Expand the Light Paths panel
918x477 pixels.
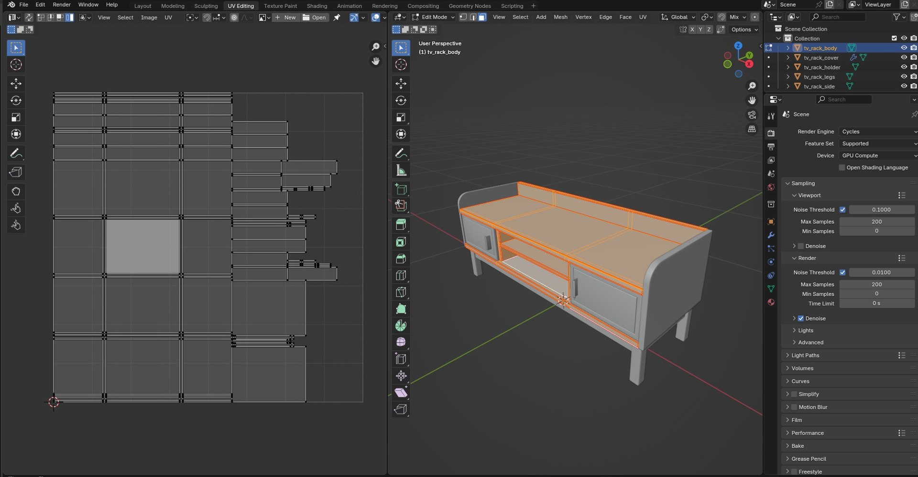click(x=805, y=355)
